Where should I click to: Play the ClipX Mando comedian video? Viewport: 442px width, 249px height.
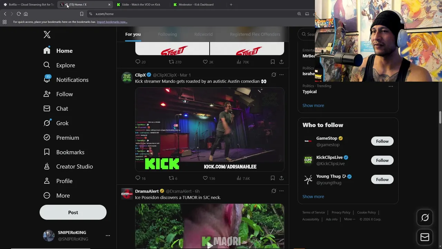pos(210,129)
